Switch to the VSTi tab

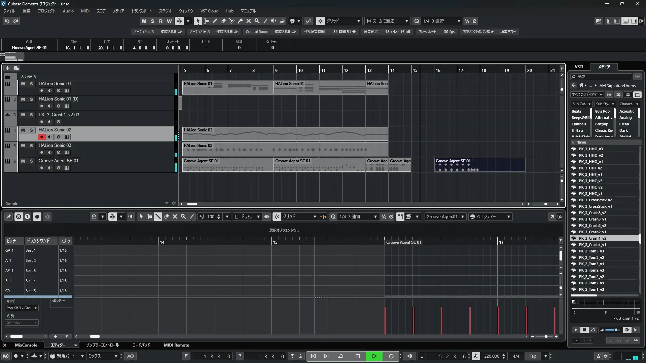click(x=579, y=67)
